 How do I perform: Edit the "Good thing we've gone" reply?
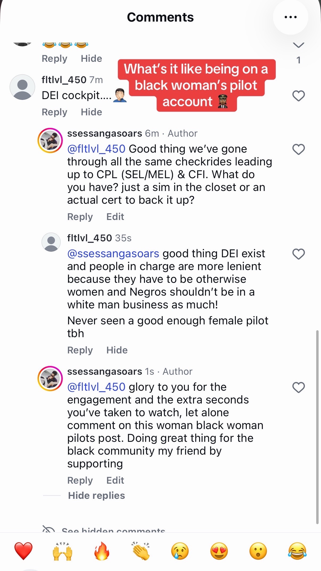tap(115, 217)
